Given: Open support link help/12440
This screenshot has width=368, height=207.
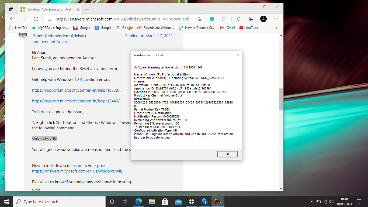Looking at the screenshot, I should [x=77, y=101].
